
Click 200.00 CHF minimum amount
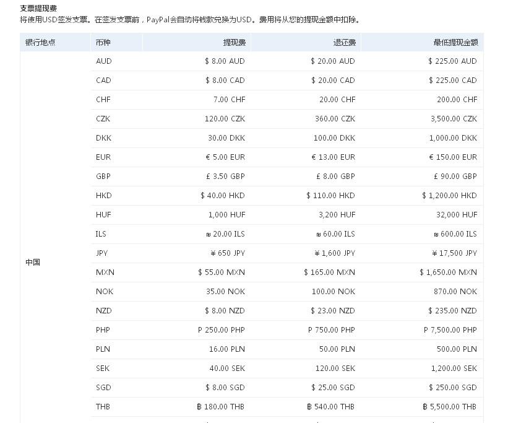(x=457, y=99)
